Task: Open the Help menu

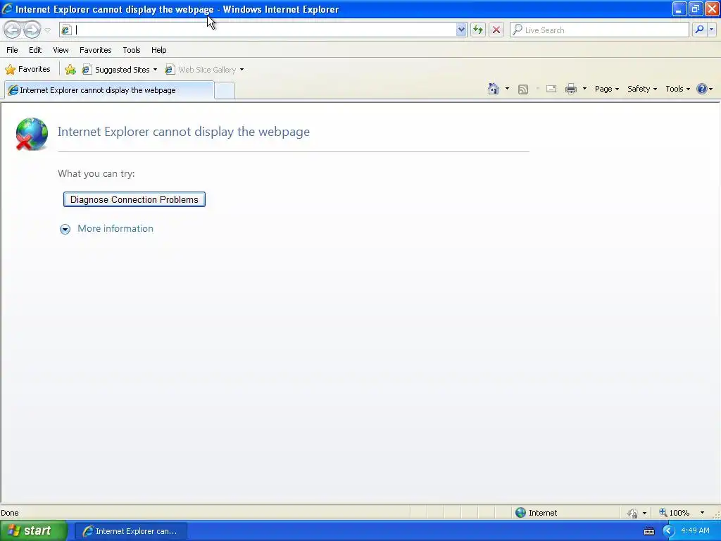Action: coord(159,50)
